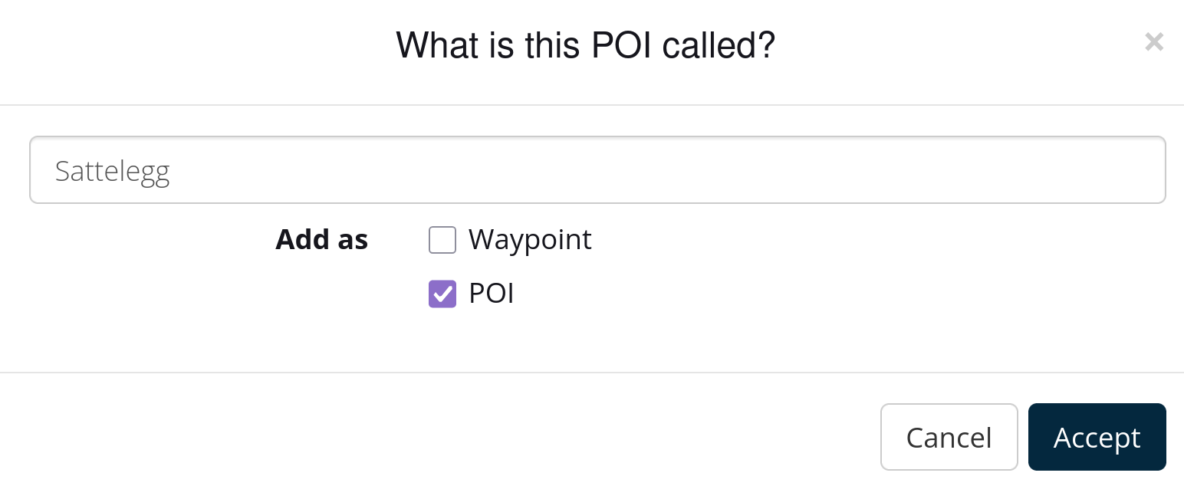
Task: Hit the dark navy Accept button
Action: point(1097,437)
